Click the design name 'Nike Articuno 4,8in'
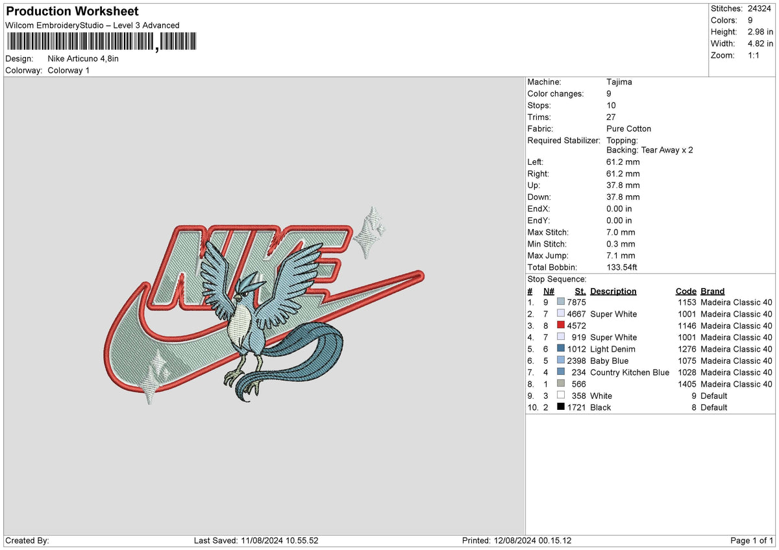This screenshot has width=779, height=550. pyautogui.click(x=83, y=58)
